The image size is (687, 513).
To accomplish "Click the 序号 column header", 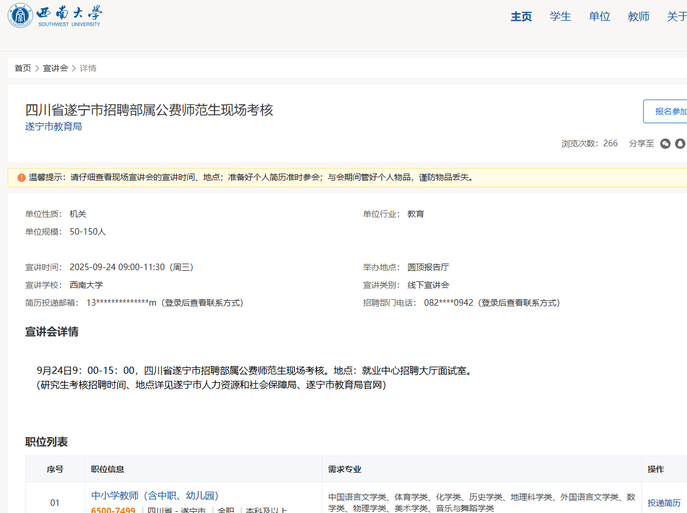I will point(55,469).
